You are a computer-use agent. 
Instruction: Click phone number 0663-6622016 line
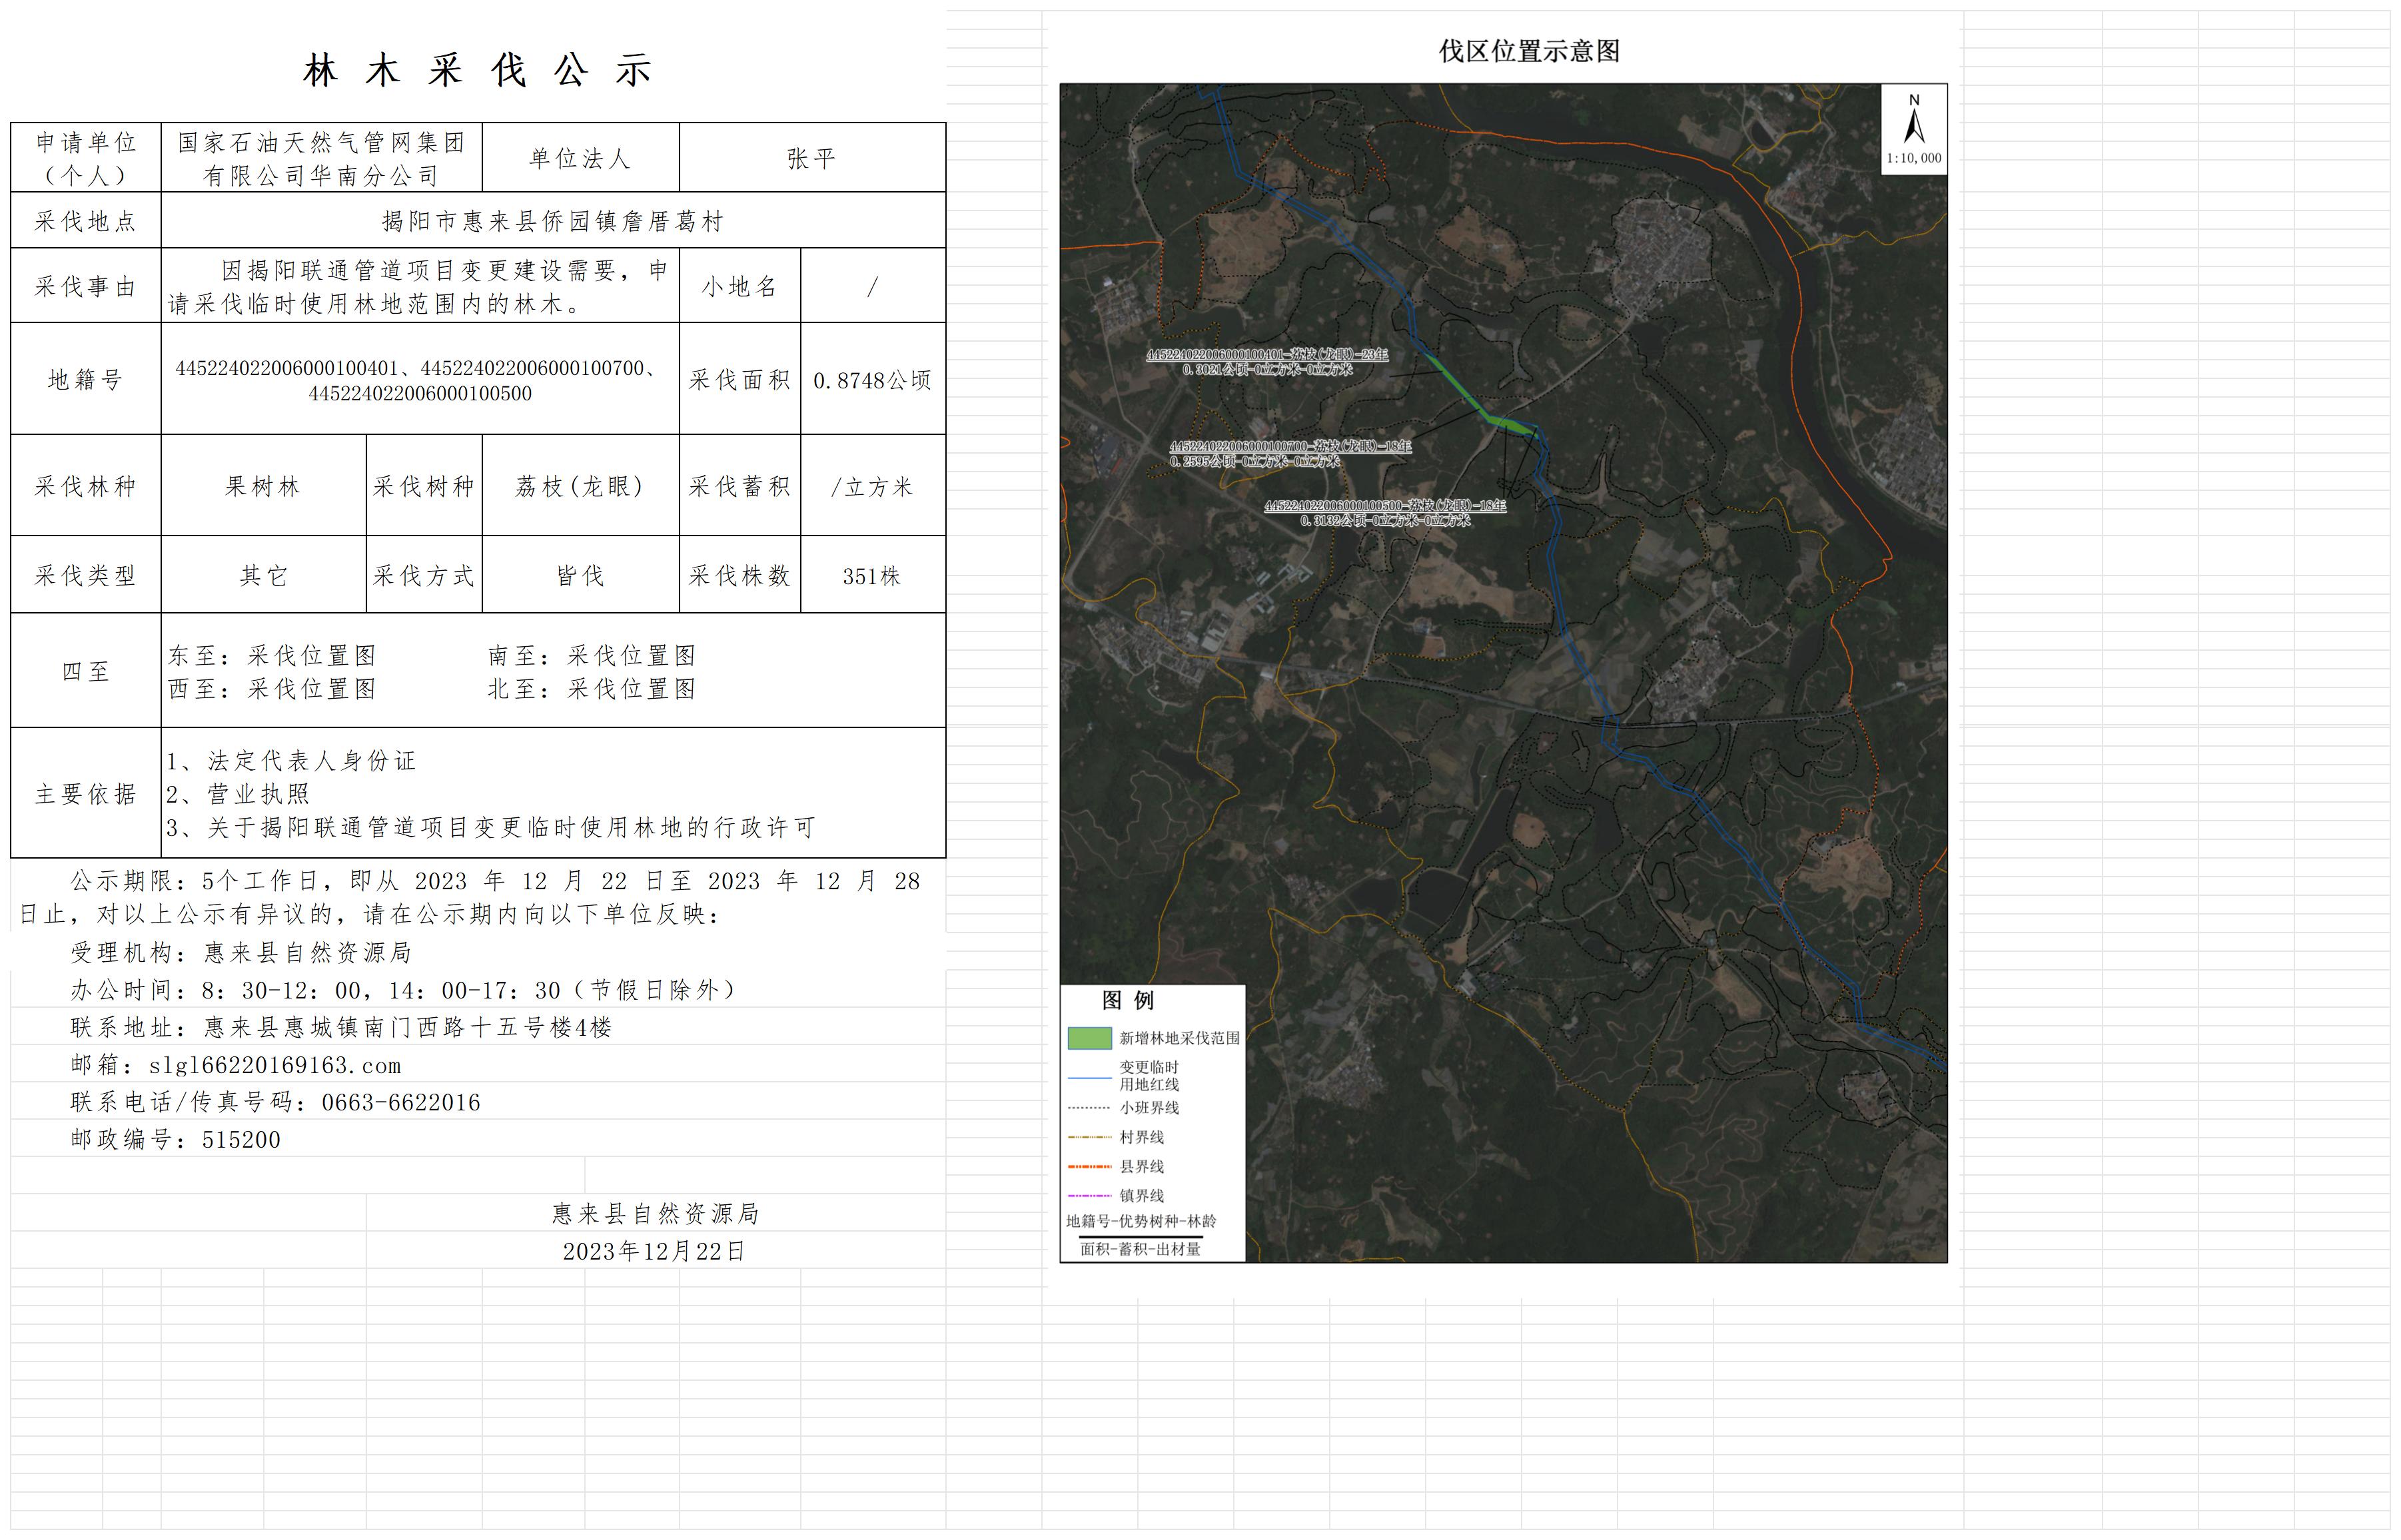400,1102
